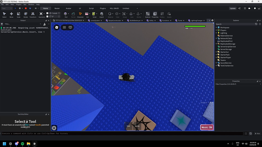Expand the StarterPlayer tree node

coord(216,57)
